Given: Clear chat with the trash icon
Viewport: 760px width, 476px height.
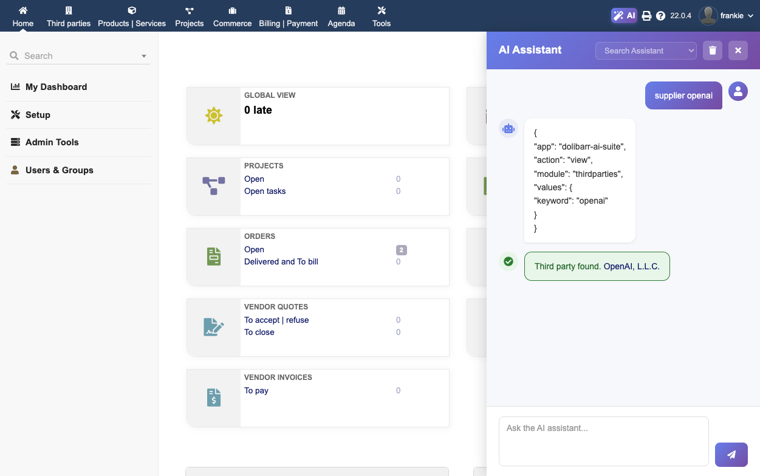Looking at the screenshot, I should [713, 50].
